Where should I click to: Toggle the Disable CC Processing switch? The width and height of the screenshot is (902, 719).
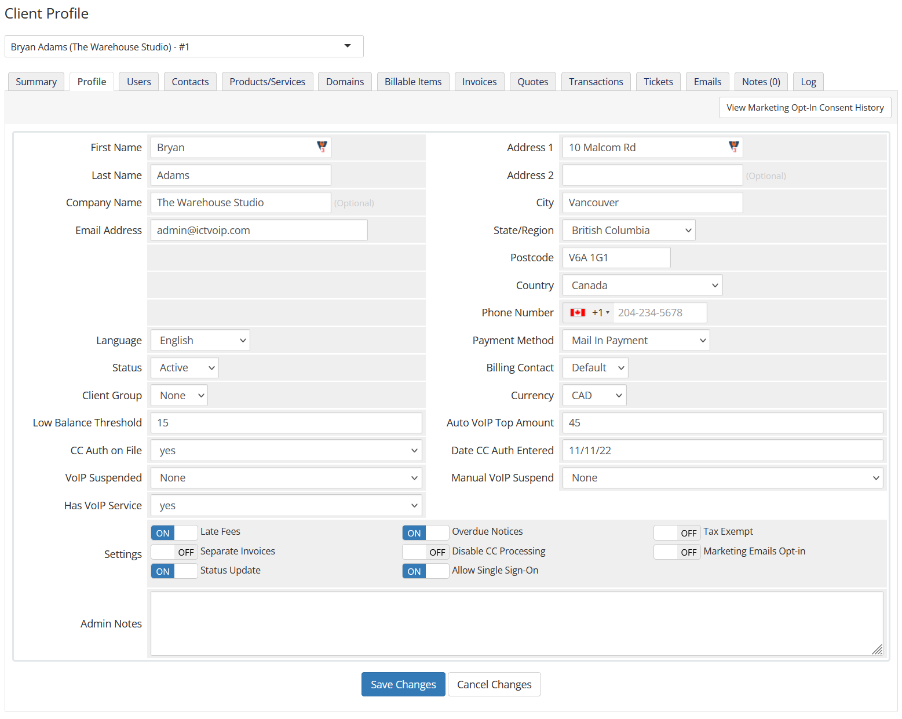[426, 552]
